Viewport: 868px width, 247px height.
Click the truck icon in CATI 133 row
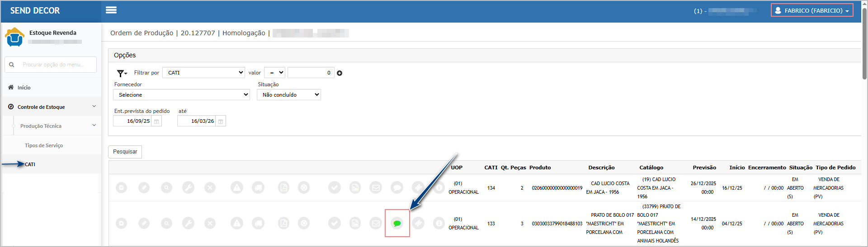258,223
